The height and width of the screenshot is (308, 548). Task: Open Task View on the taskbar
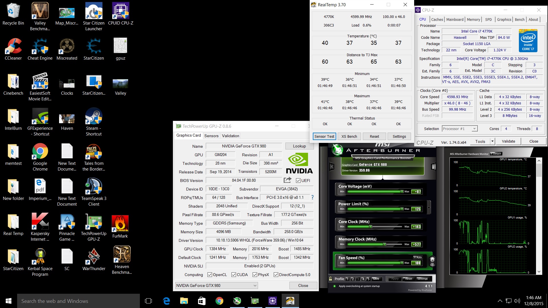pos(148,301)
